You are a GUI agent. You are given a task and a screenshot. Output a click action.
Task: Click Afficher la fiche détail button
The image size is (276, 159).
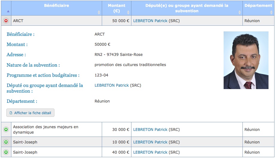click(31, 113)
